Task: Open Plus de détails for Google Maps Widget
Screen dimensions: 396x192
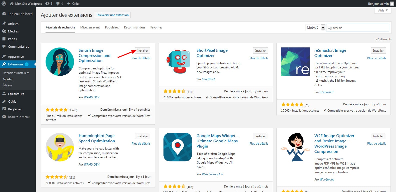Action: (x=259, y=144)
